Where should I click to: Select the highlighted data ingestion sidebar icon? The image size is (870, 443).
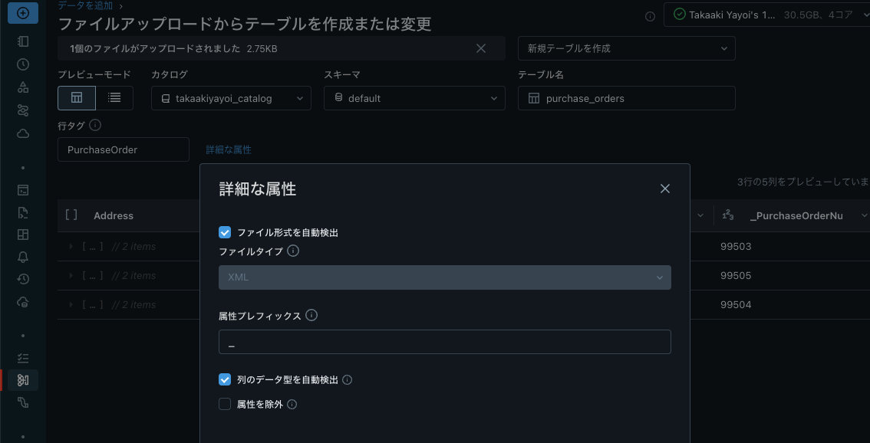(22, 379)
